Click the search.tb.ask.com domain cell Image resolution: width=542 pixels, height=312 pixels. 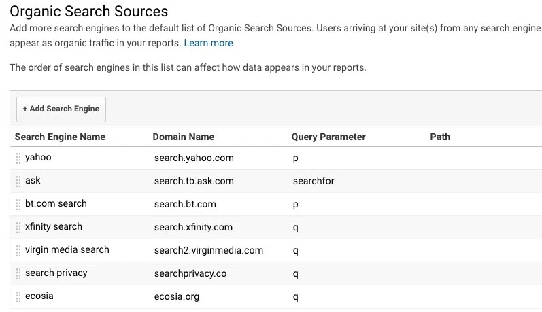194,181
